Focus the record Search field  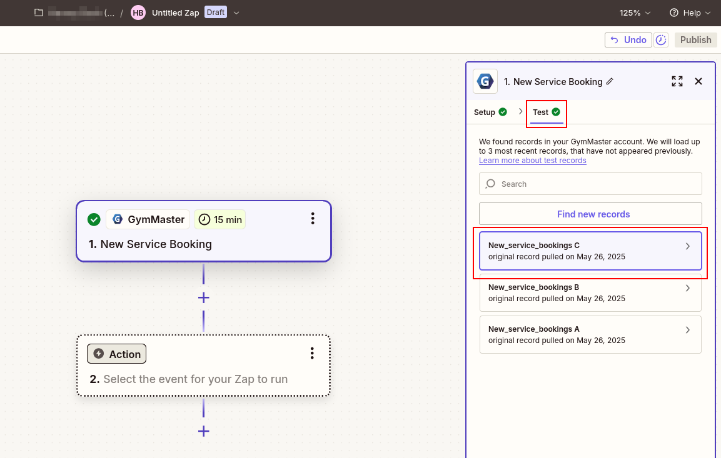590,184
